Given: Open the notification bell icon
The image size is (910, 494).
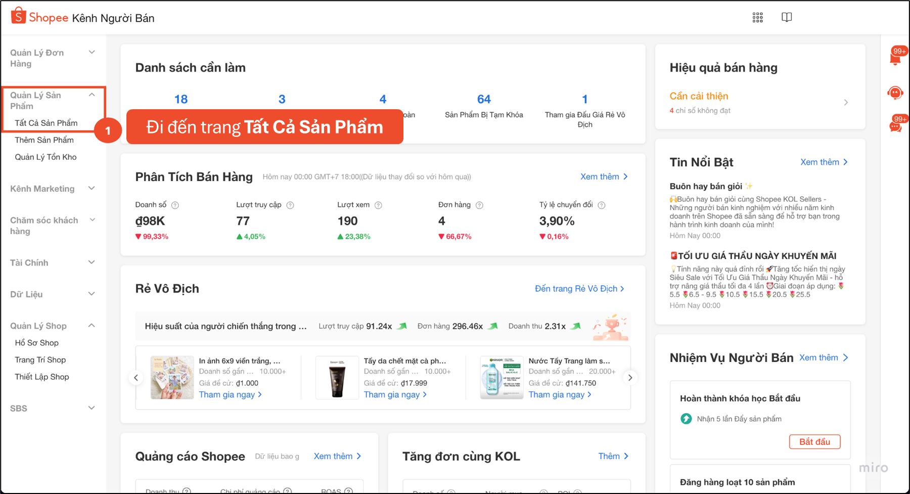Looking at the screenshot, I should 895,59.
